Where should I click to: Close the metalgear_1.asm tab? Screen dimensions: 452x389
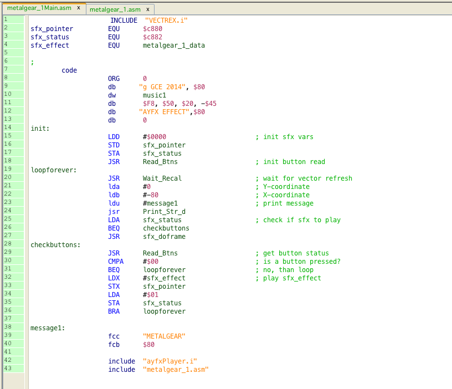[148, 9]
